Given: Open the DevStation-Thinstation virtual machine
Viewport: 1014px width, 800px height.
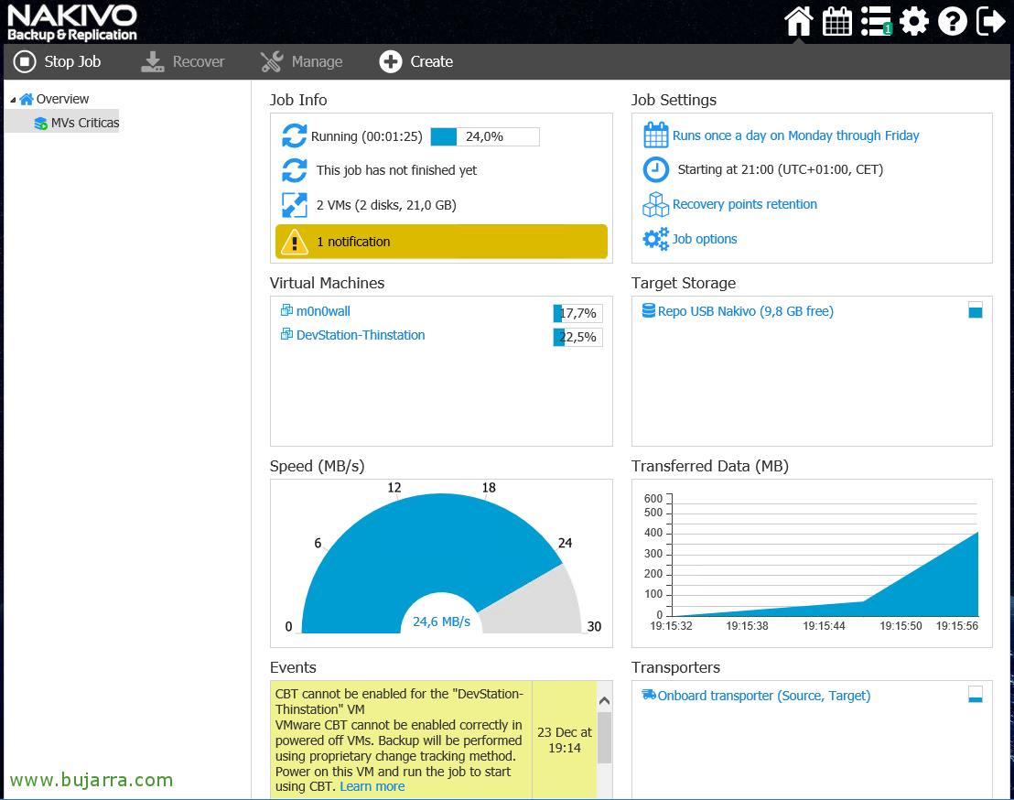Looking at the screenshot, I should coord(361,335).
